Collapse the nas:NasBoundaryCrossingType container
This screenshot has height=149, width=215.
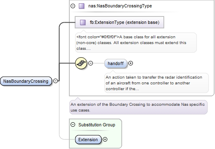tap(73, 6)
